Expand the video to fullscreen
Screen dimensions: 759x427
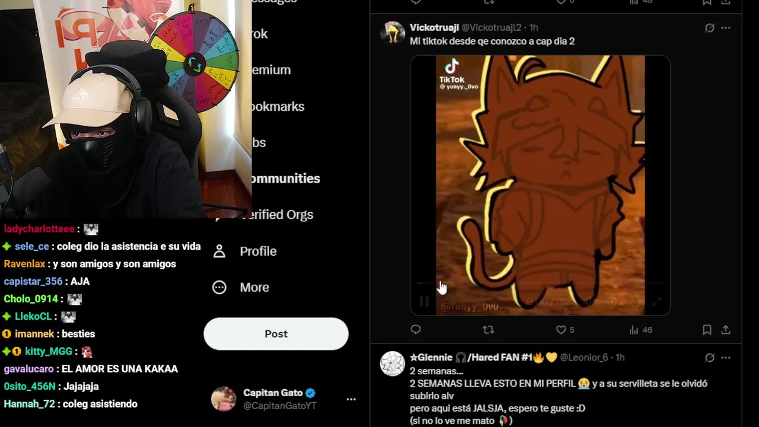tap(656, 302)
